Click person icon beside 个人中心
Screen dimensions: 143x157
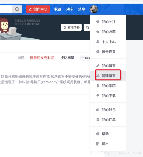[x=98, y=42]
